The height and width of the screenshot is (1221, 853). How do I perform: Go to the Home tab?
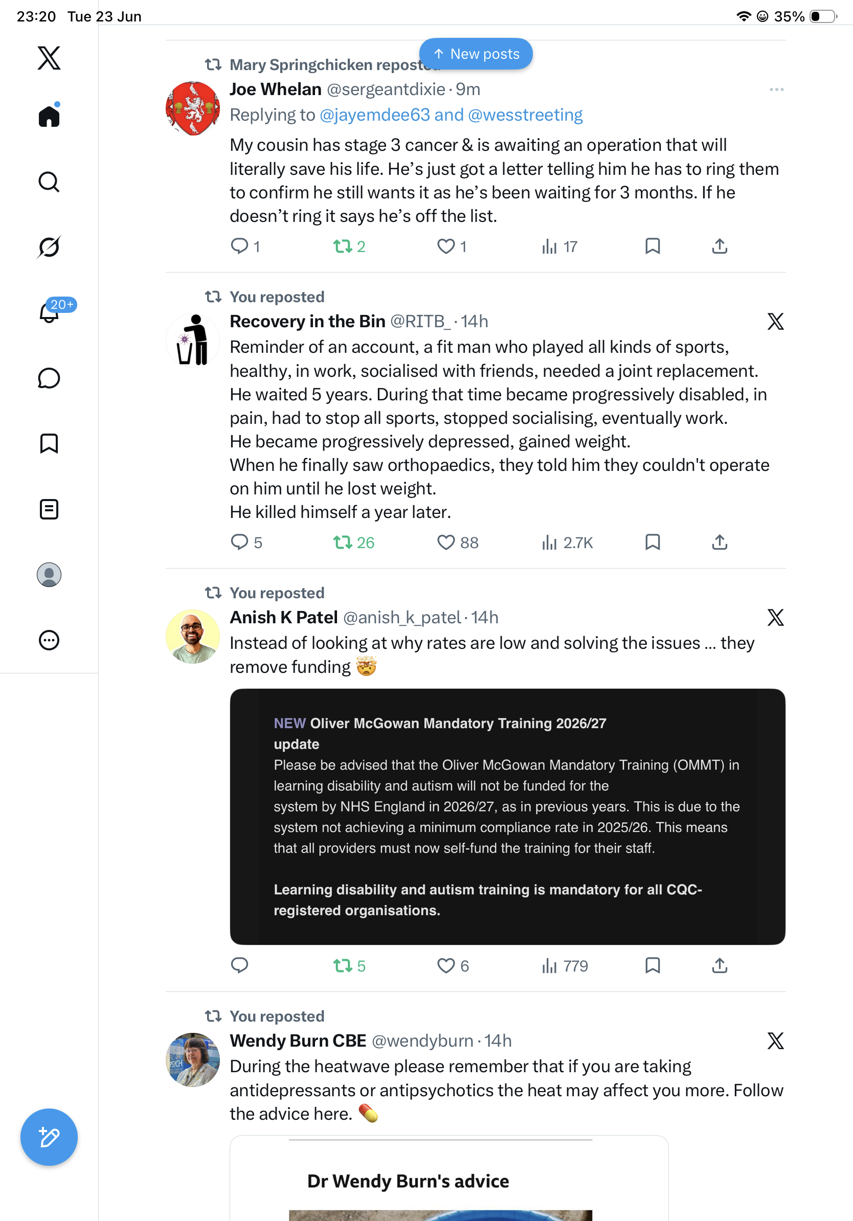[x=49, y=116]
